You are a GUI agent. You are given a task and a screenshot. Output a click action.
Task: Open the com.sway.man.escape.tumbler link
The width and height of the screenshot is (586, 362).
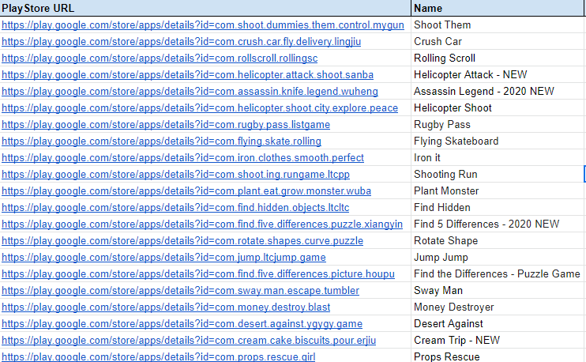point(180,291)
